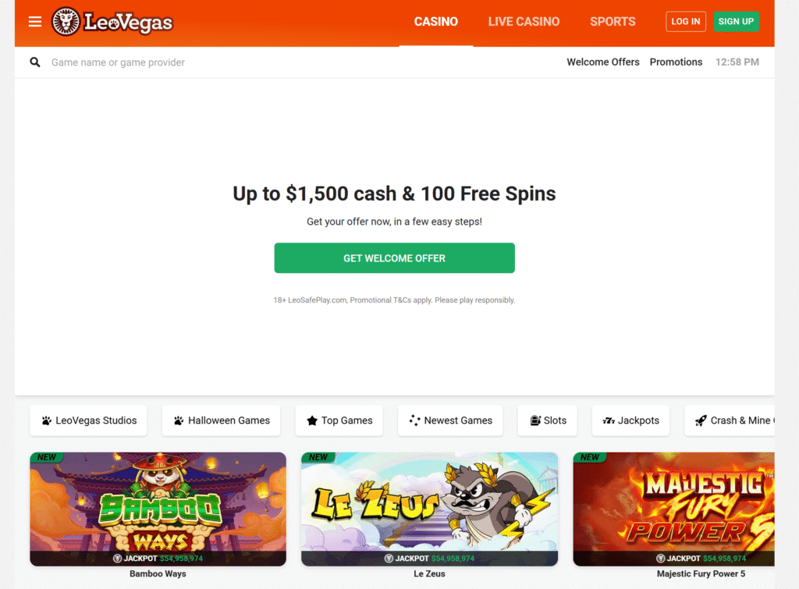Open LeoVegas Studios category

[x=89, y=420]
